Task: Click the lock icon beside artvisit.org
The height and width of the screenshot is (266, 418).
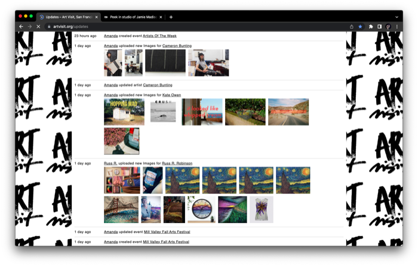Action: point(49,27)
